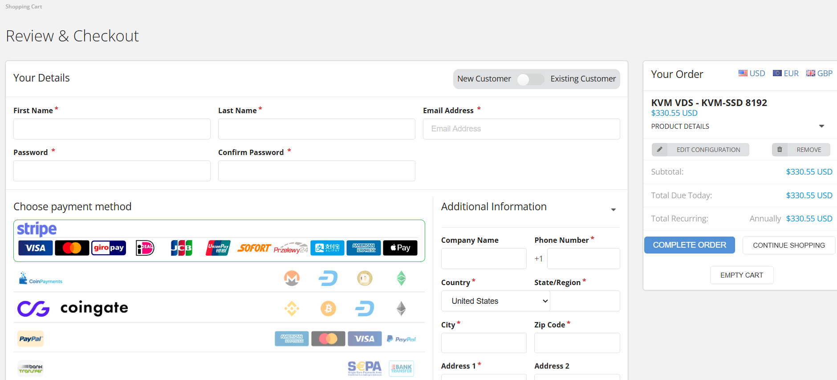Switch currency to USD
This screenshot has width=837, height=380.
point(752,74)
